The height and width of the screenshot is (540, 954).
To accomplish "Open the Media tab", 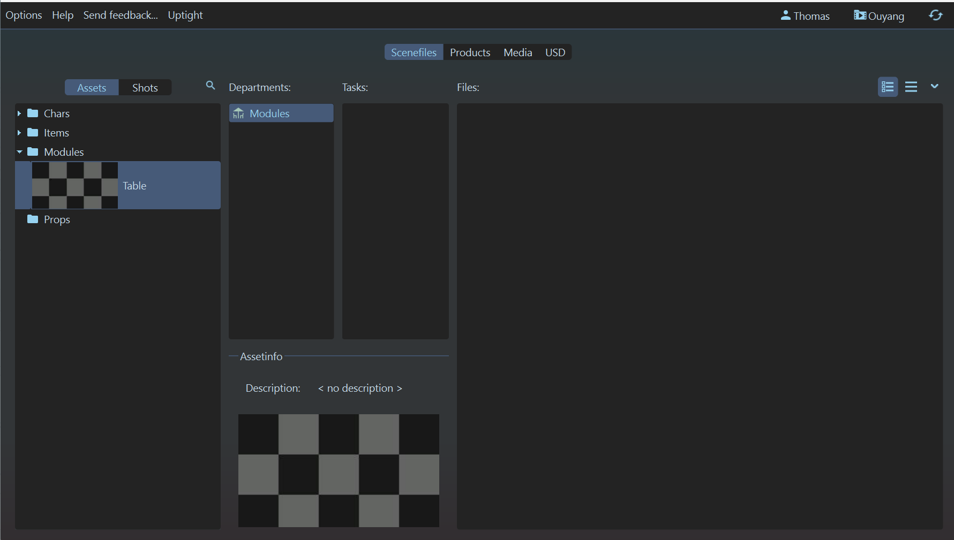I will tap(517, 52).
